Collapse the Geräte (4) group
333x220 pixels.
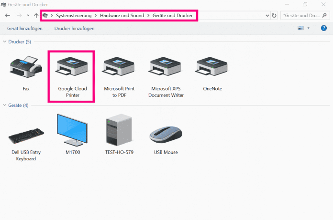(x=5, y=105)
